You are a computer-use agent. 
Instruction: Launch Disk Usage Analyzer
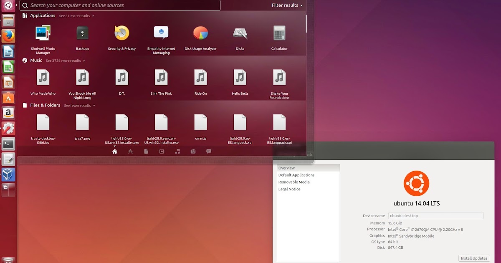point(200,33)
